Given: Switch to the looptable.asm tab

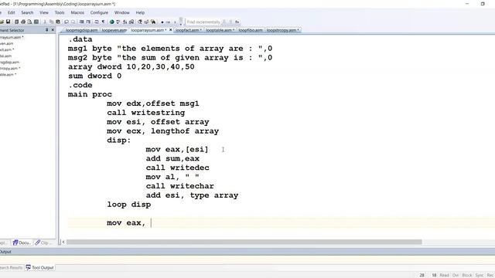Looking at the screenshot, I should click(220, 30).
